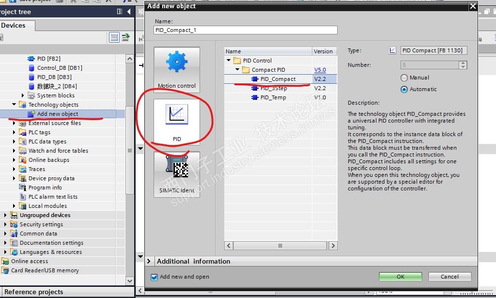
Task: Click the Name column header
Action: point(268,51)
